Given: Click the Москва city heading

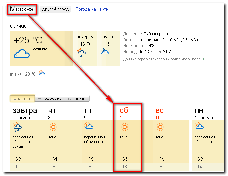Looking at the screenshot, I should coord(22,9).
